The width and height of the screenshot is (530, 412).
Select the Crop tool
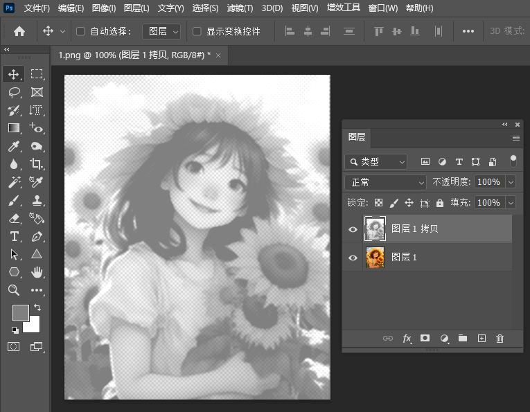37,164
